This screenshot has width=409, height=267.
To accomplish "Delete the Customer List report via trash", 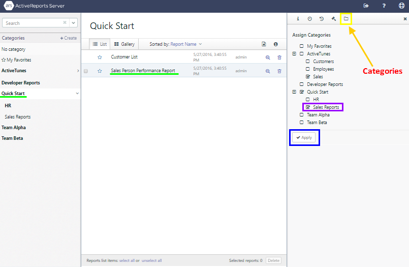I will 279,57.
